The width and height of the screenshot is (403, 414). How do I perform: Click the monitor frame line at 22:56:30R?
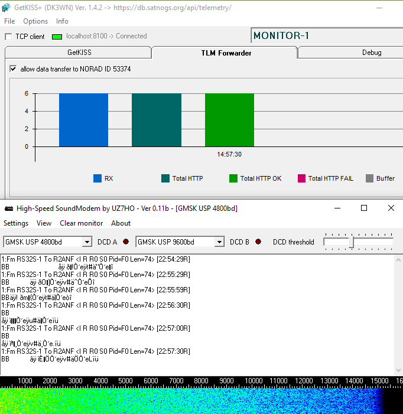[x=96, y=305]
